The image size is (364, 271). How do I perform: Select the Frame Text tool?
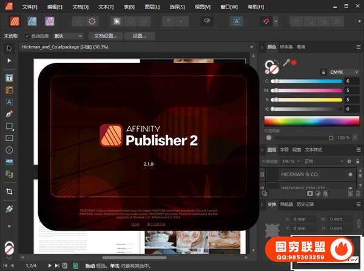tap(9, 79)
